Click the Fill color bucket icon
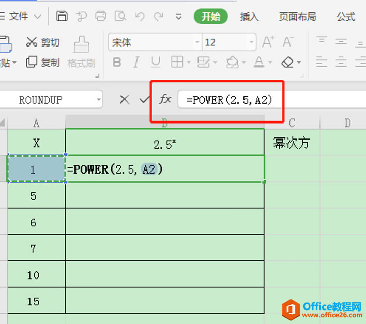The image size is (366, 324). click(233, 62)
